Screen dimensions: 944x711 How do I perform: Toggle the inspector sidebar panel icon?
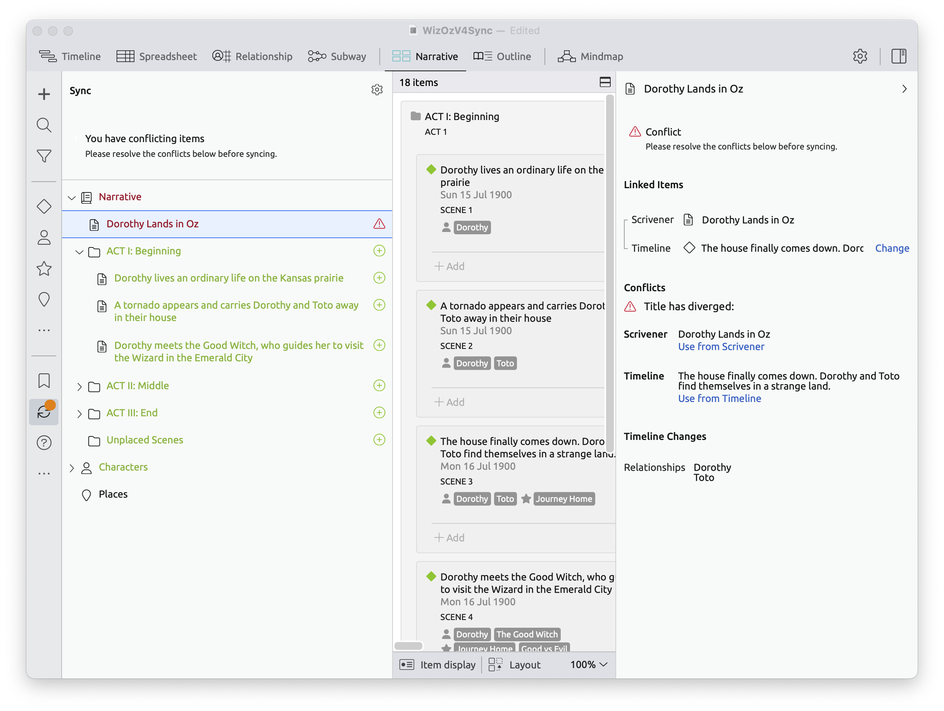899,56
